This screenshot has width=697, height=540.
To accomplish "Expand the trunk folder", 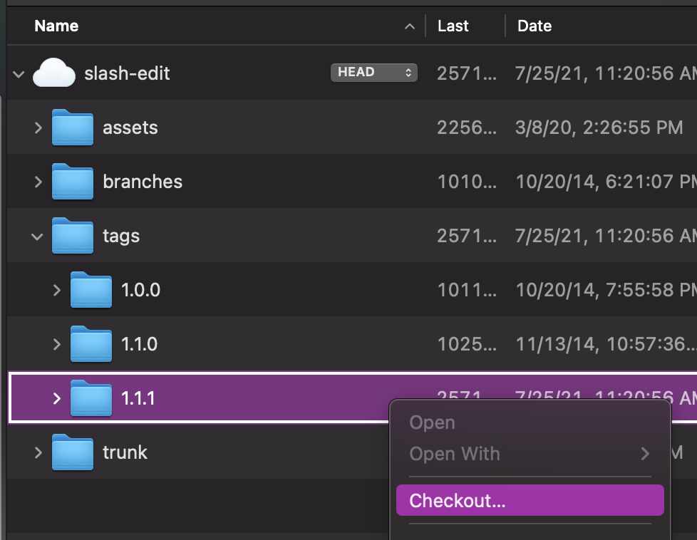I will pyautogui.click(x=38, y=452).
